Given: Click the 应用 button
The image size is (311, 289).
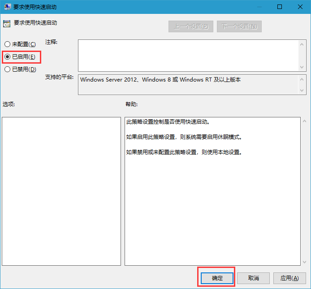Looking at the screenshot, I should (x=289, y=278).
